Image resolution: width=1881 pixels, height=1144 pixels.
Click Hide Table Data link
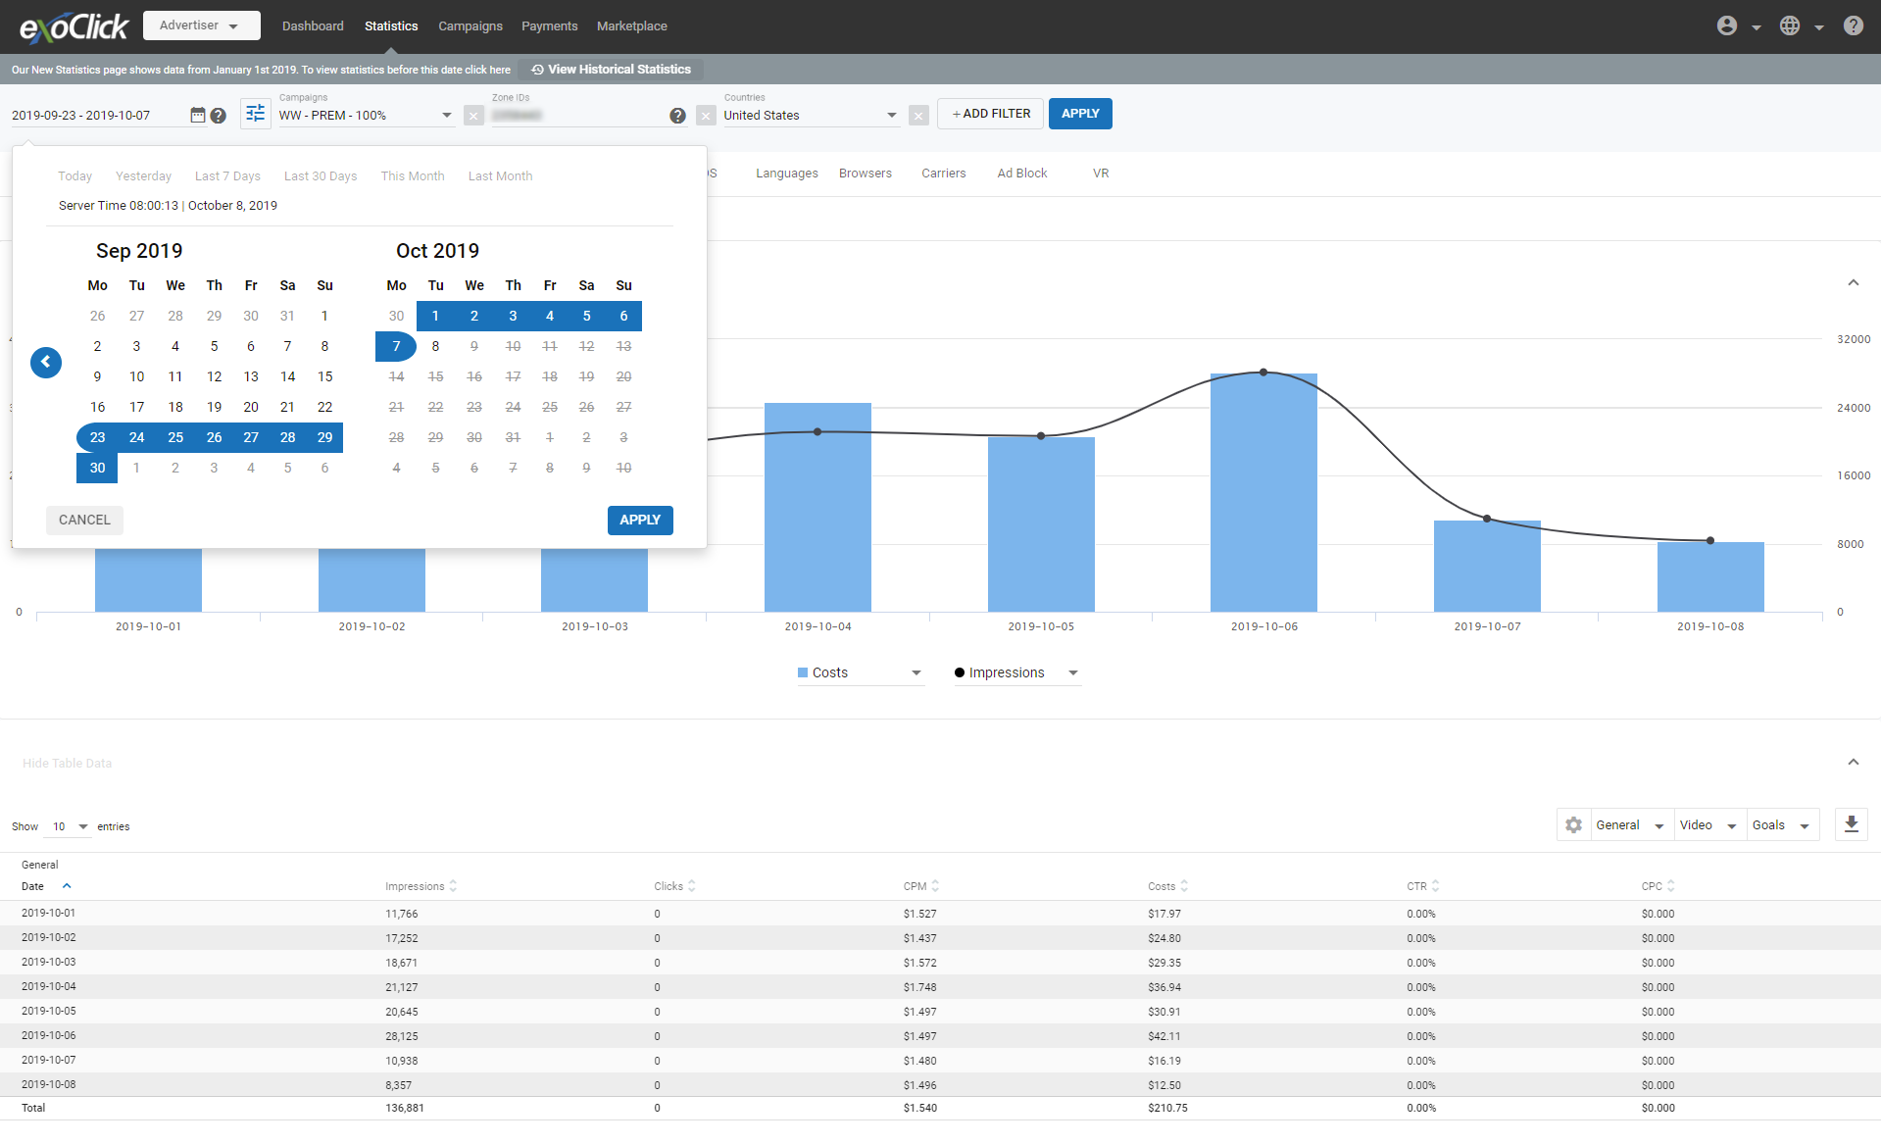[67, 764]
